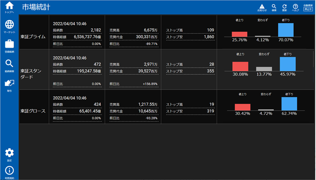Click percentage 25.76% under 値上り

pyautogui.click(x=240, y=40)
